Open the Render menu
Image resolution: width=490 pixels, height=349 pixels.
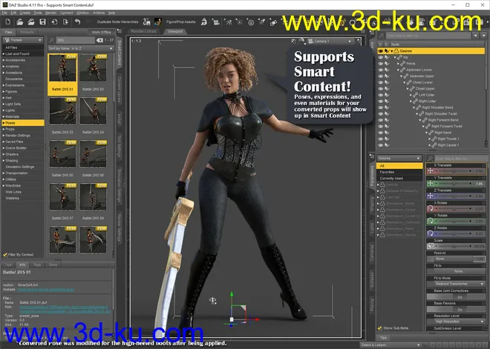tap(50, 13)
